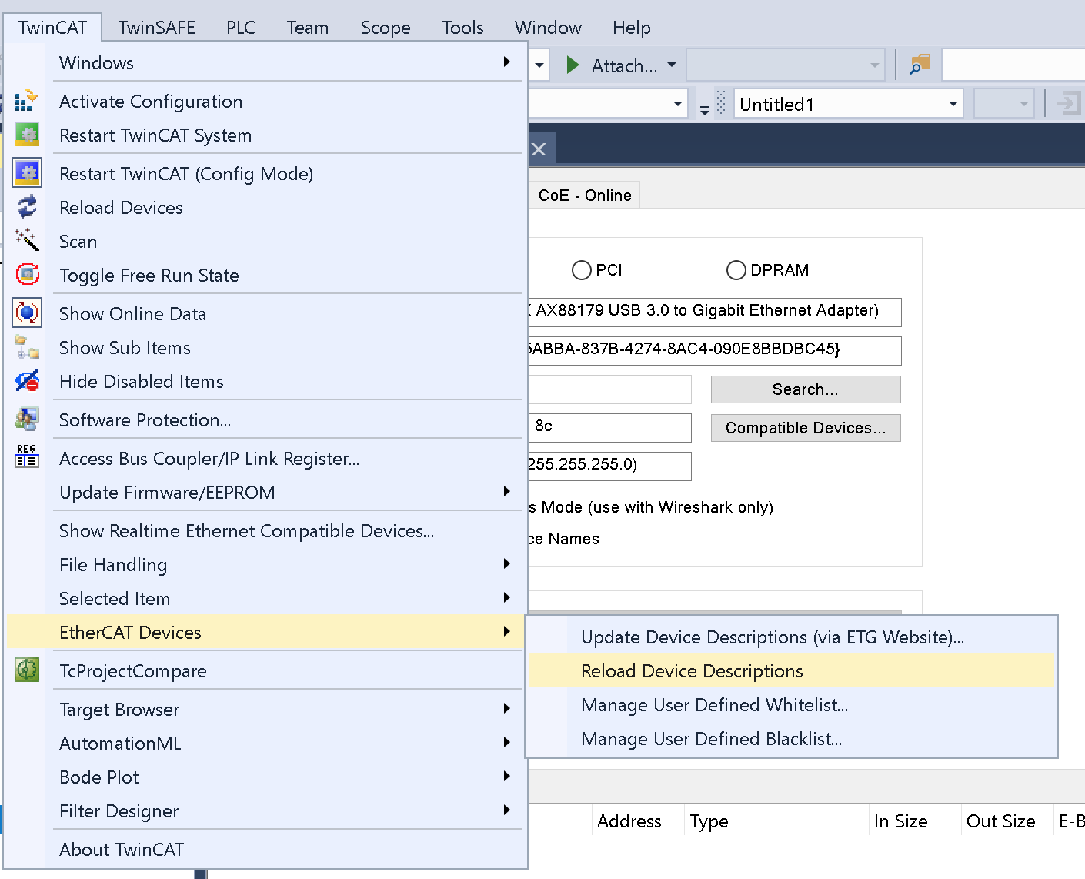Expand the Update Firmware/EEPROM submenu
The image size is (1085, 879).
(x=506, y=491)
